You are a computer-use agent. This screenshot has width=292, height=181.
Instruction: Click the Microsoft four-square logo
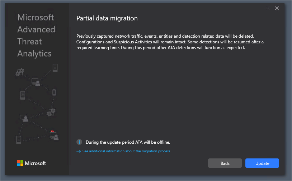click(20, 163)
